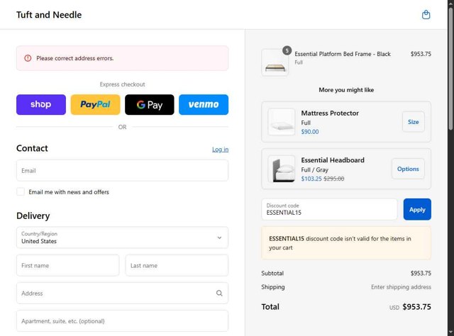The width and height of the screenshot is (454, 336).
Task: Open the shopping bag cart icon
Action: tap(426, 14)
